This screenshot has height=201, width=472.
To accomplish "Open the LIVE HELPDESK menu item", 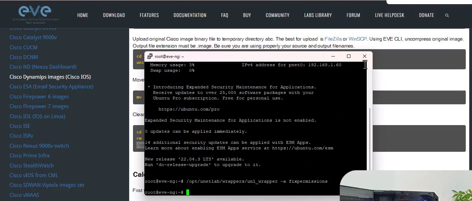I will tap(390, 15).
